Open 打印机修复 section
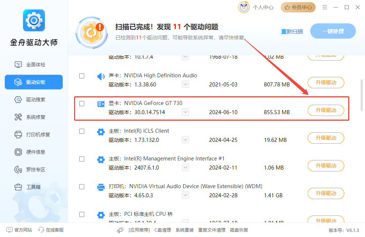 (x=34, y=135)
